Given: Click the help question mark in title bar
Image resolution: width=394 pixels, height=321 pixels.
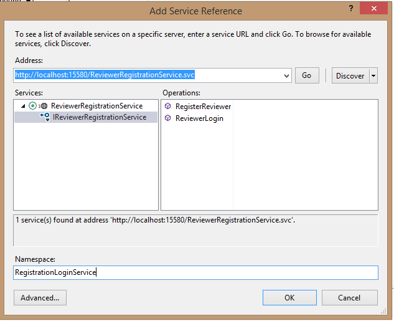Looking at the screenshot, I should (351, 9).
